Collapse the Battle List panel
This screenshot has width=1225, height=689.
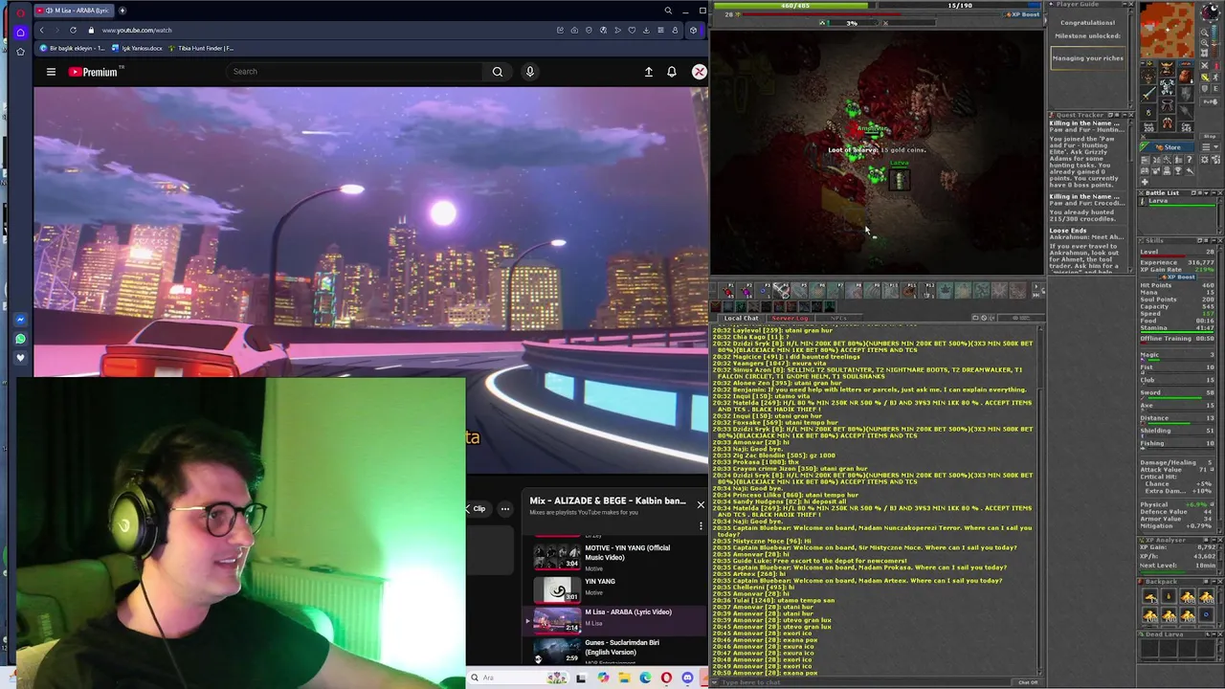pyautogui.click(x=1214, y=193)
